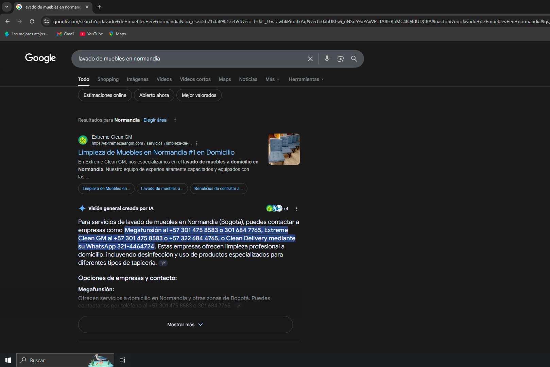
Task: Close the lavado de muebles tab
Action: point(87,7)
